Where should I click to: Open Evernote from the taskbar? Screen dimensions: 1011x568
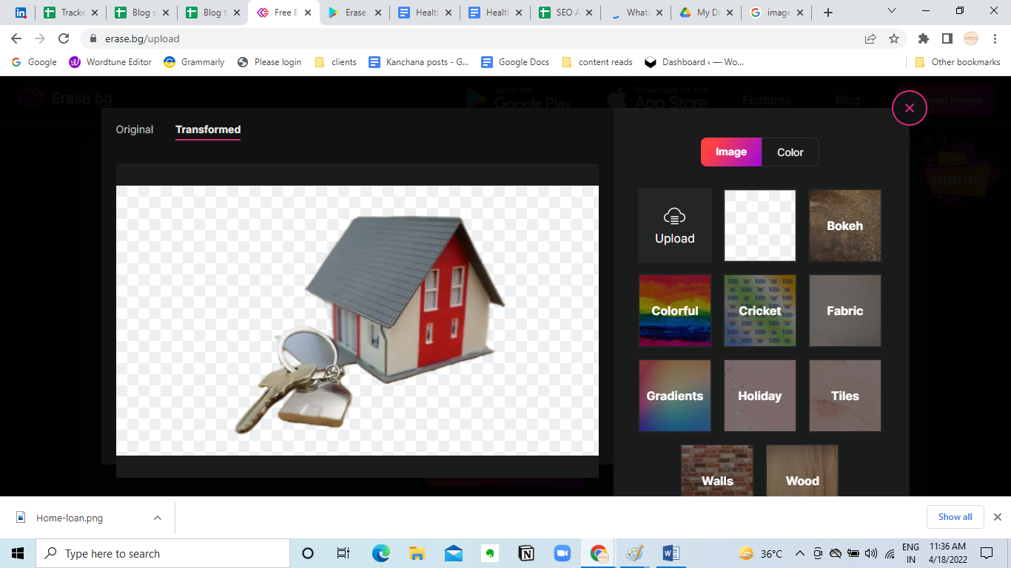[489, 553]
